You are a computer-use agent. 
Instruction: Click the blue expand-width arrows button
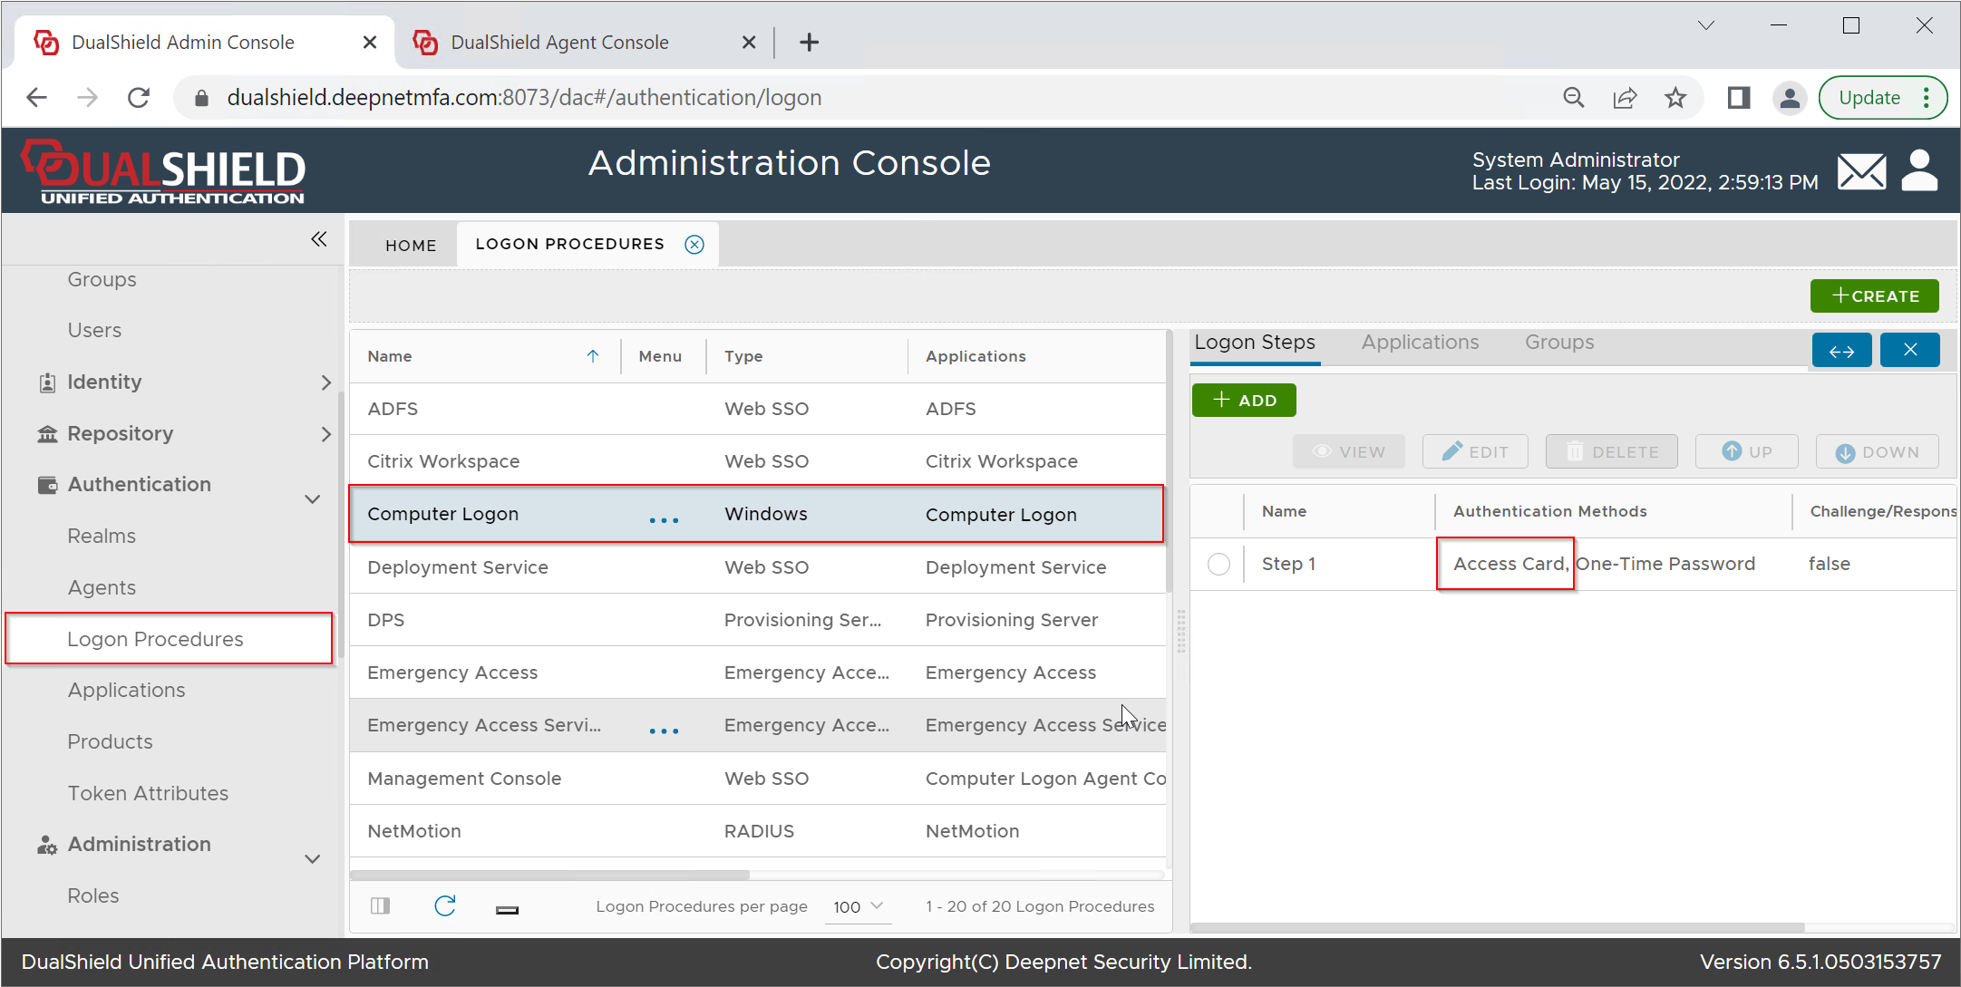click(1840, 351)
